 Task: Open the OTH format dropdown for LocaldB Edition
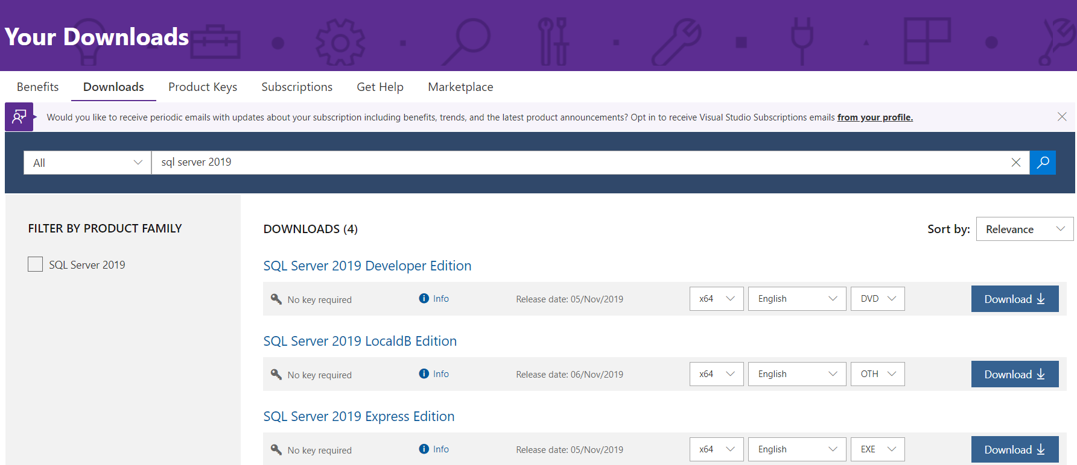[x=878, y=374]
